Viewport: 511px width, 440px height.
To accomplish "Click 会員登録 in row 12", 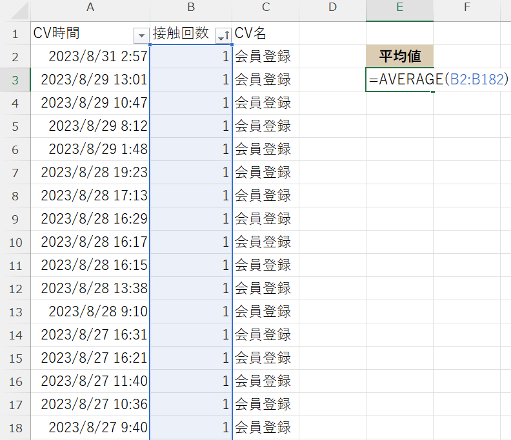I will (x=266, y=289).
